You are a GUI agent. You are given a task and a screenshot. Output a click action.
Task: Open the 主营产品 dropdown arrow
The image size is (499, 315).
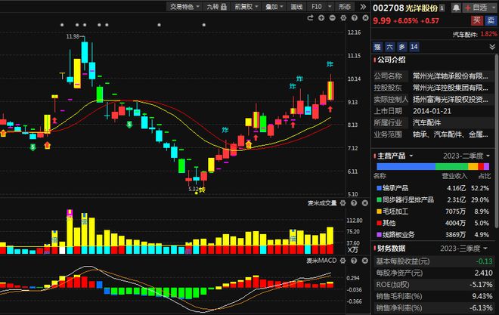point(411,156)
